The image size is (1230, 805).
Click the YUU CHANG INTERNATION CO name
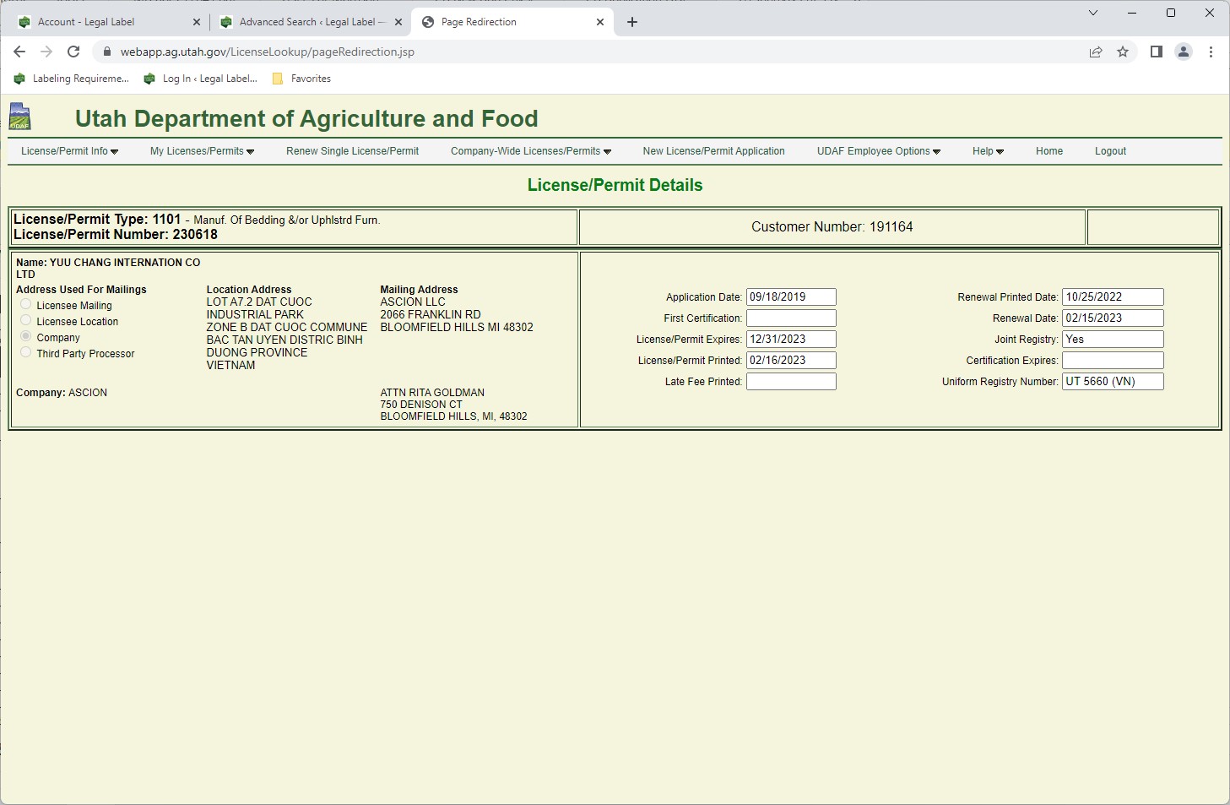(125, 263)
